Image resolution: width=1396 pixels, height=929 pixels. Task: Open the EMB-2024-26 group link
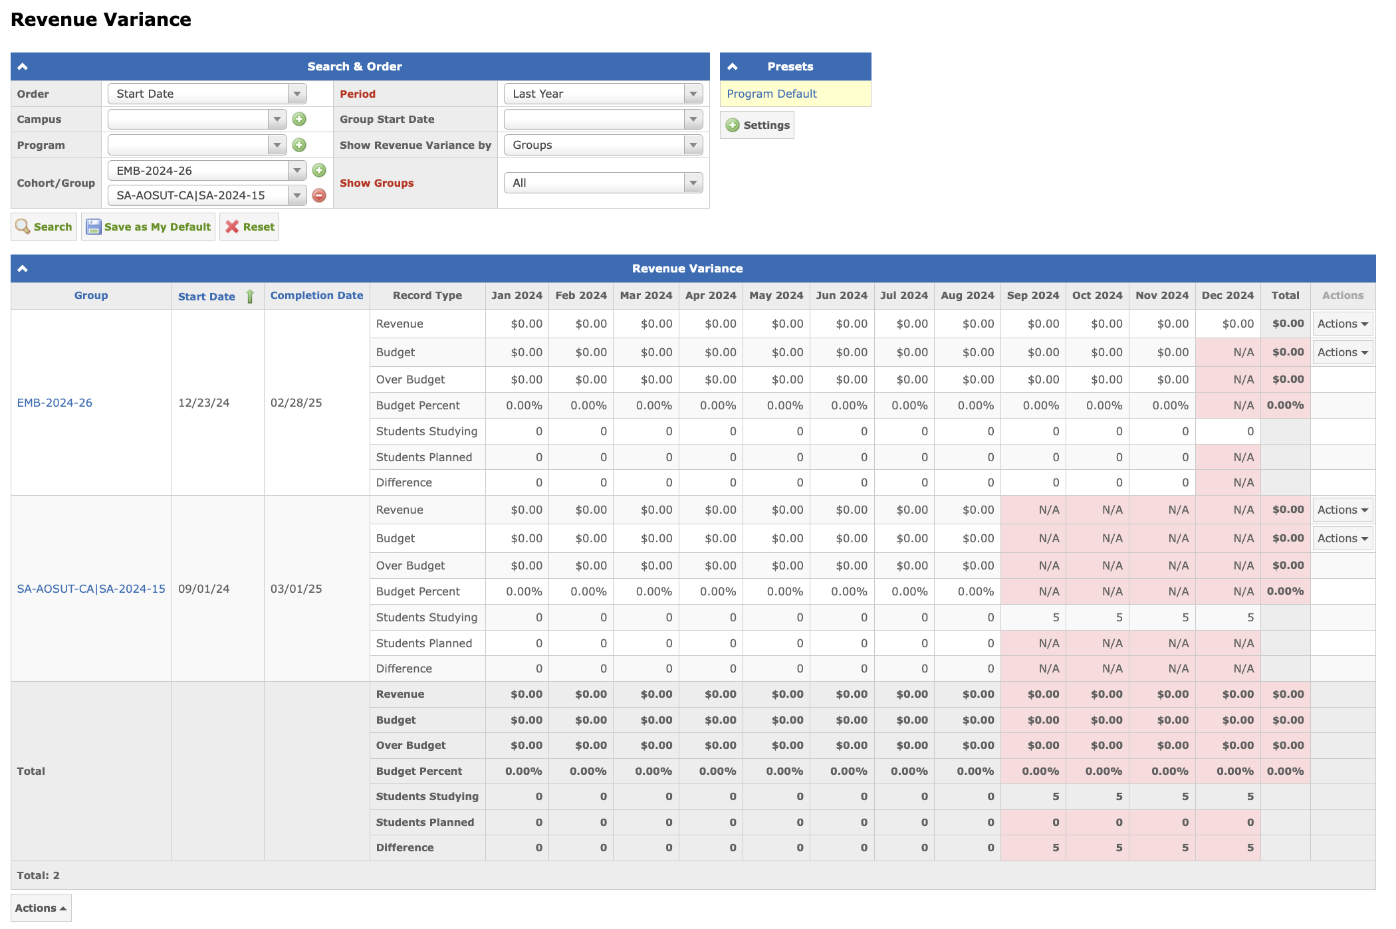pos(55,403)
